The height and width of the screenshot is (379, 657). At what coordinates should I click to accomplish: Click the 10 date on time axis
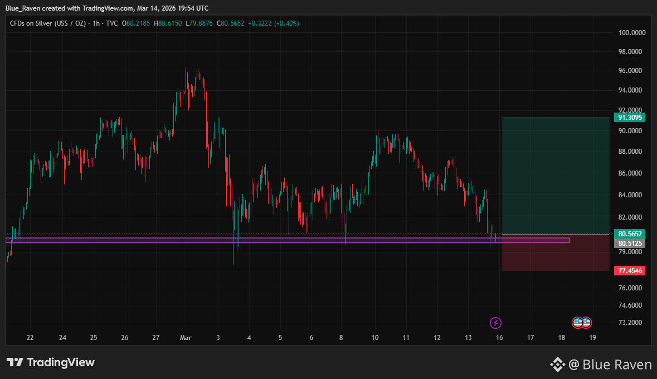click(x=374, y=338)
